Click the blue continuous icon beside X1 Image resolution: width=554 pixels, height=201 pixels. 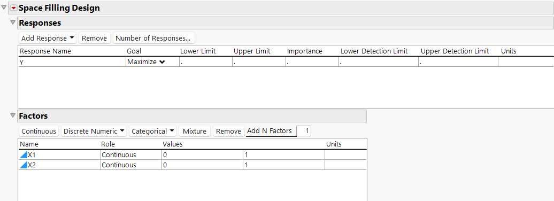pos(24,154)
